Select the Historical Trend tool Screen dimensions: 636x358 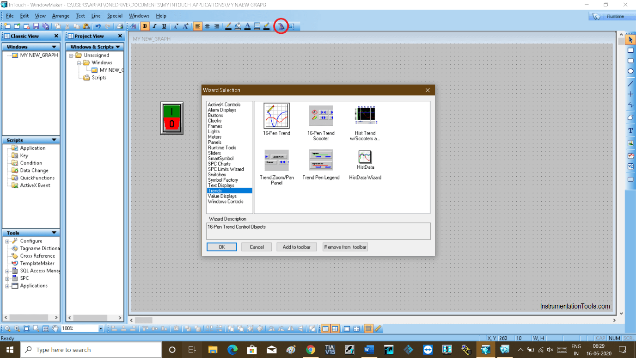pyautogui.click(x=630, y=167)
